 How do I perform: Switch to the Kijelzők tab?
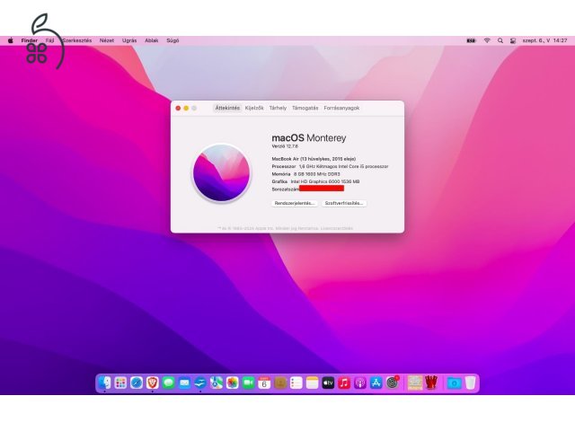click(254, 108)
